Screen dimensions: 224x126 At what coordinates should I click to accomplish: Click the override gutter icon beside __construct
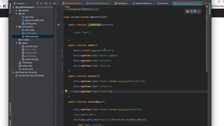tap(58, 24)
